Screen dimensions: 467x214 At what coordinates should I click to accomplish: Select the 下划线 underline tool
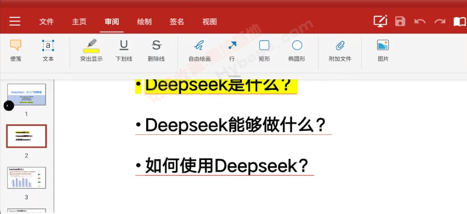[124, 50]
